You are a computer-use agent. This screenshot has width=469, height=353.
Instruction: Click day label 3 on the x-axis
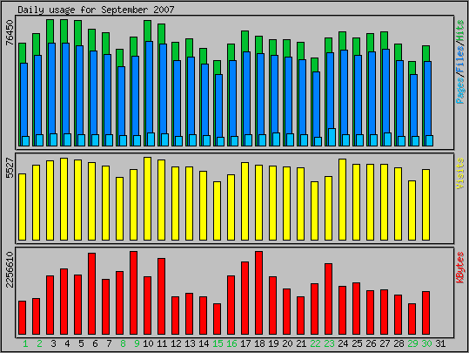[53, 343]
